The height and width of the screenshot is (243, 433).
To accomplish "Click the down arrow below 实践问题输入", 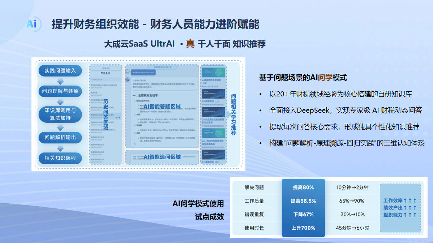I will [x=60, y=81].
